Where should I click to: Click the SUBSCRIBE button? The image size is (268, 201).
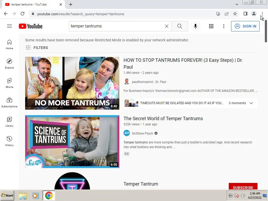click(243, 186)
